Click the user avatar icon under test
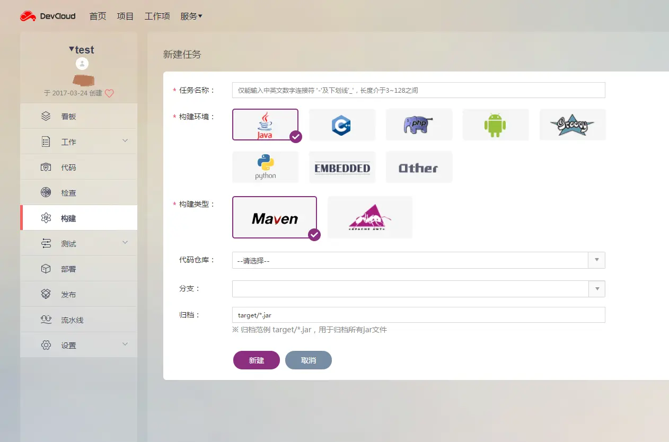The height and width of the screenshot is (442, 669). click(82, 64)
